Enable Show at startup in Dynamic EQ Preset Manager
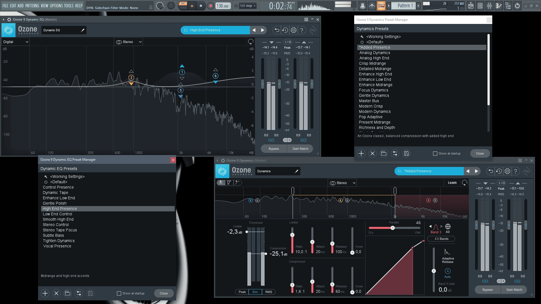 [119, 293]
